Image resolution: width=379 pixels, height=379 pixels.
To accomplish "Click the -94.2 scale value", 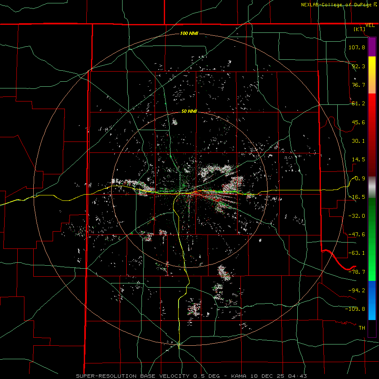I will click(357, 291).
